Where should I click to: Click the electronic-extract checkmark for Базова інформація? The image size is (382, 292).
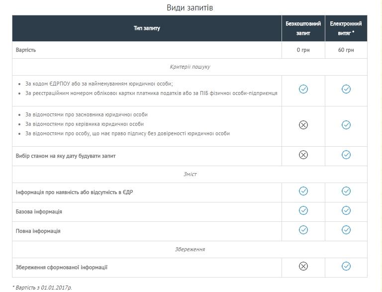pos(346,210)
